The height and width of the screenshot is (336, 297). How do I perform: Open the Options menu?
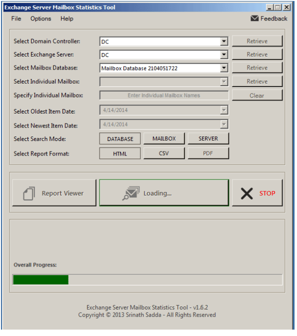coord(40,18)
